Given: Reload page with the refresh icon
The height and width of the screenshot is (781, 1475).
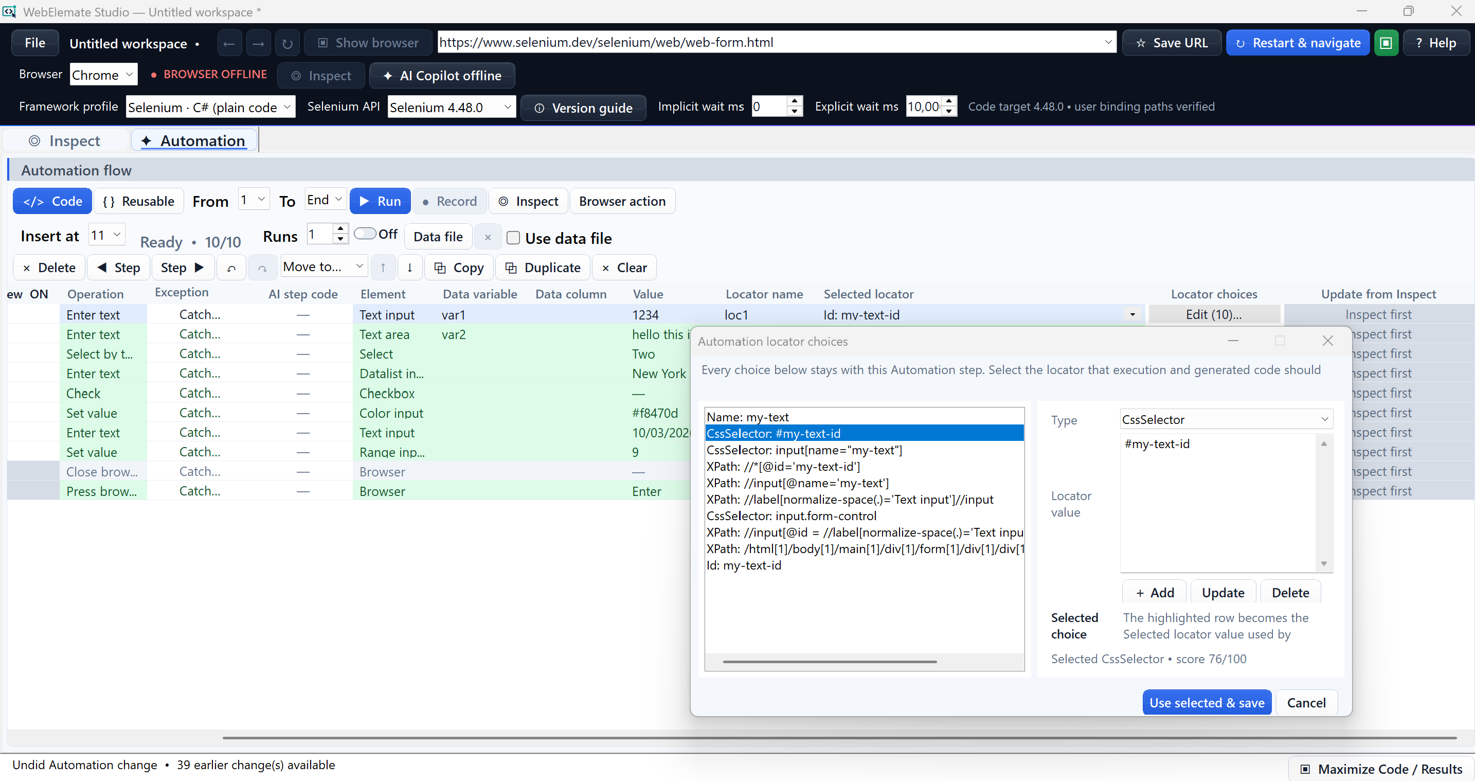Looking at the screenshot, I should click(287, 43).
